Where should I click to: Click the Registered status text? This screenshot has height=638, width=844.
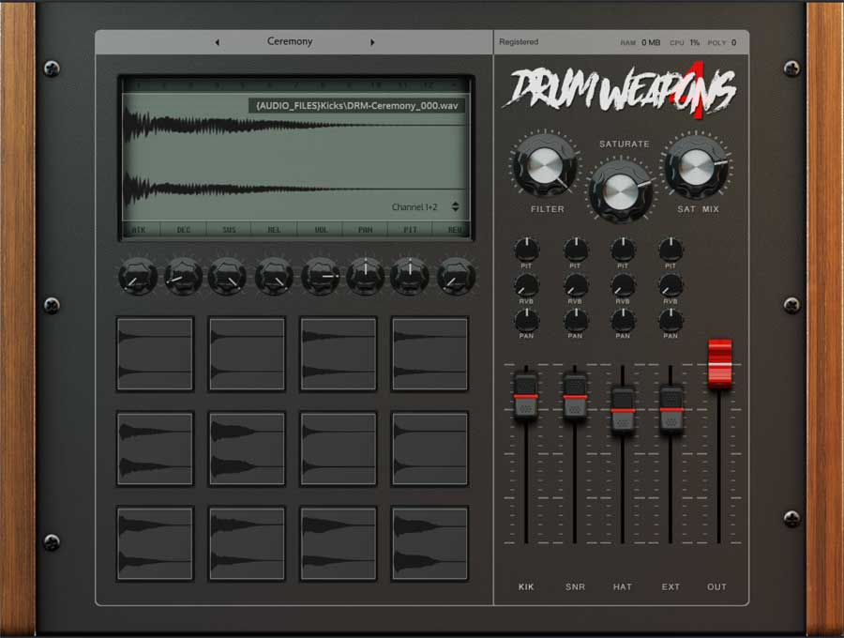[519, 42]
